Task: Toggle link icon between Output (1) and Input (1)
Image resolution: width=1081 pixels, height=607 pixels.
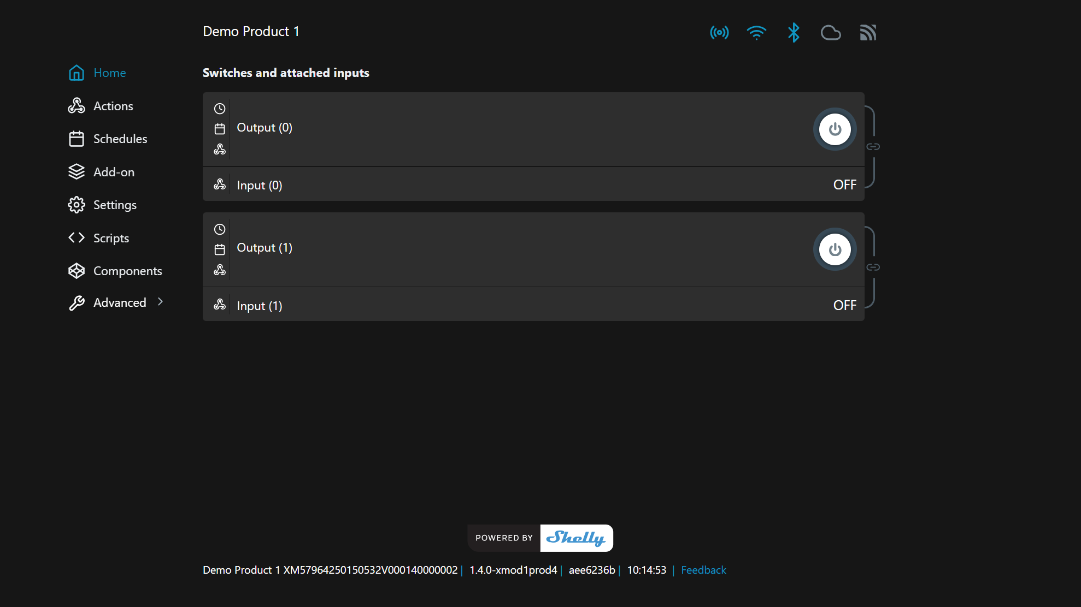Action: point(873,267)
